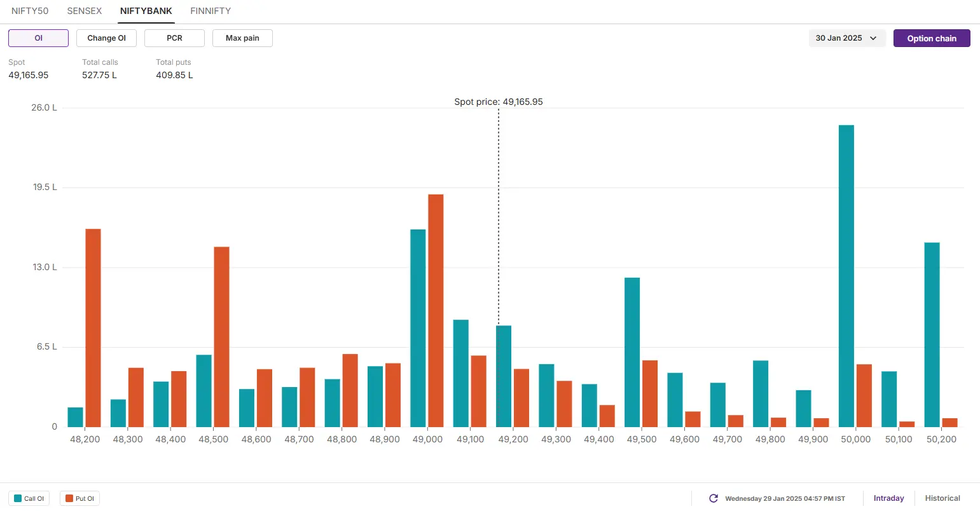Click the 48,500 call OI bar
Viewport: 980px width, 511px height.
coord(204,391)
